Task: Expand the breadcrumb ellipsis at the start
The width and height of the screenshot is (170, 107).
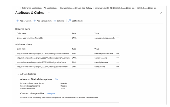Action: (17, 8)
